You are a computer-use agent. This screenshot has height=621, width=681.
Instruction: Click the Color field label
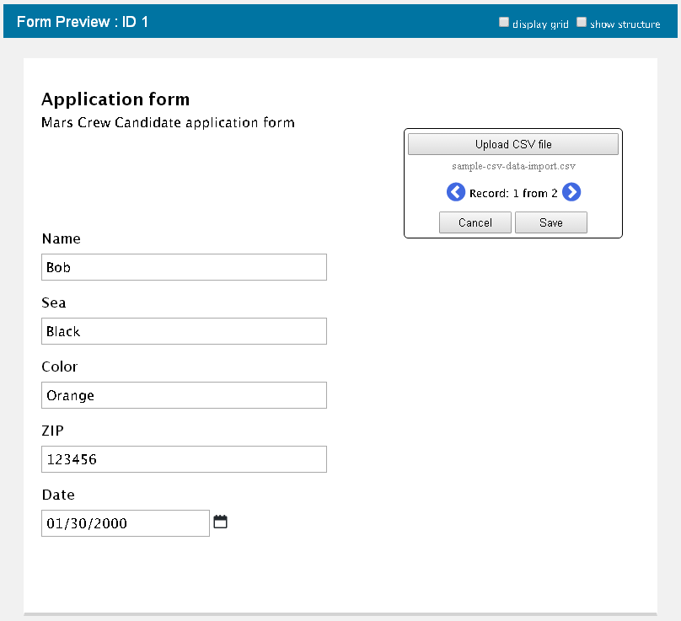coord(59,367)
